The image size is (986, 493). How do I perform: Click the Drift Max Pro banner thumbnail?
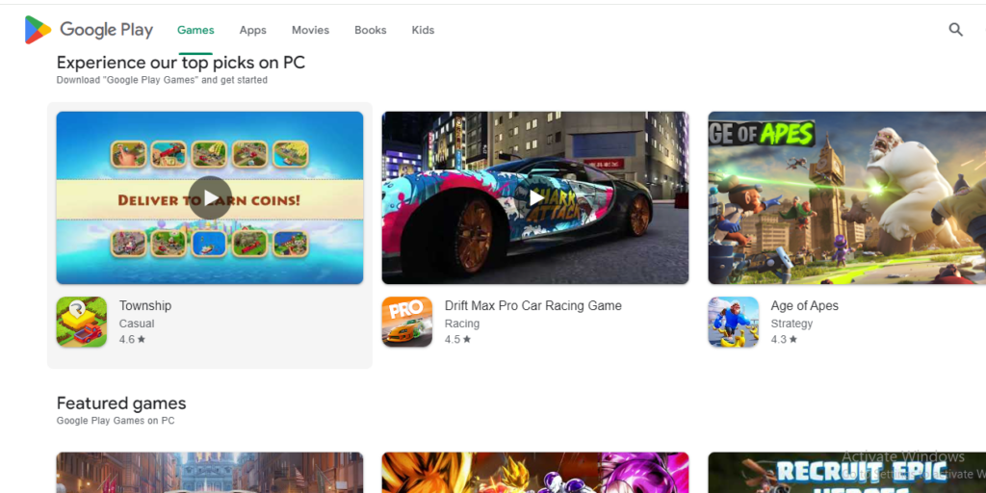(535, 198)
